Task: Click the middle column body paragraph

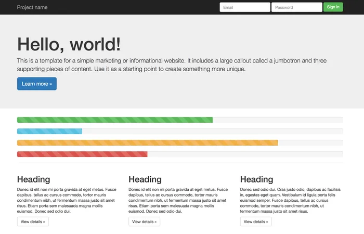Action: click(x=178, y=201)
